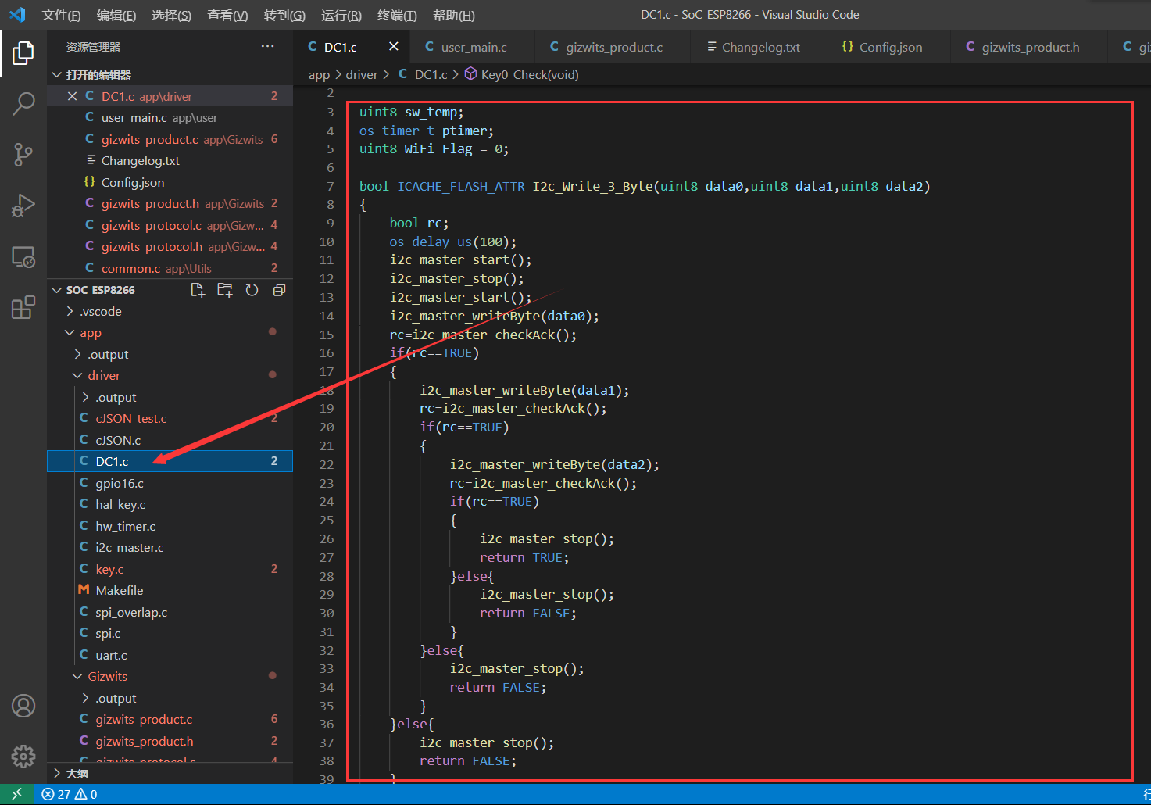Click the app breadcrumb segment
Image resolution: width=1151 pixels, height=805 pixels.
point(319,75)
